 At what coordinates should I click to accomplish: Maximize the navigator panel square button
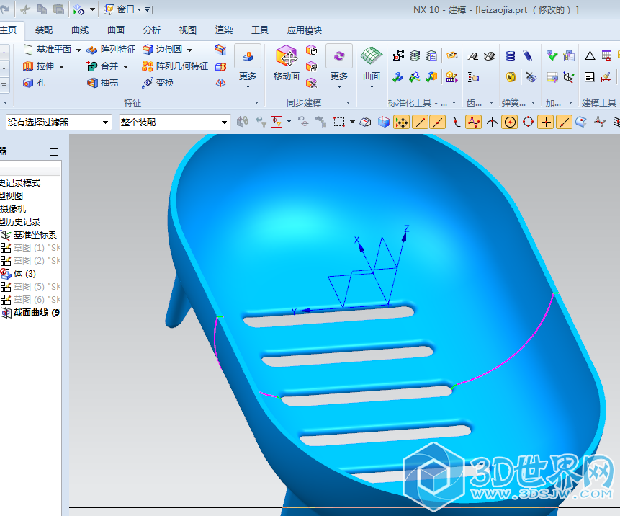pyautogui.click(x=54, y=151)
